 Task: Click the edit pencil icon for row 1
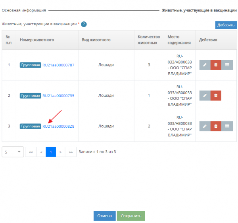click(x=205, y=65)
